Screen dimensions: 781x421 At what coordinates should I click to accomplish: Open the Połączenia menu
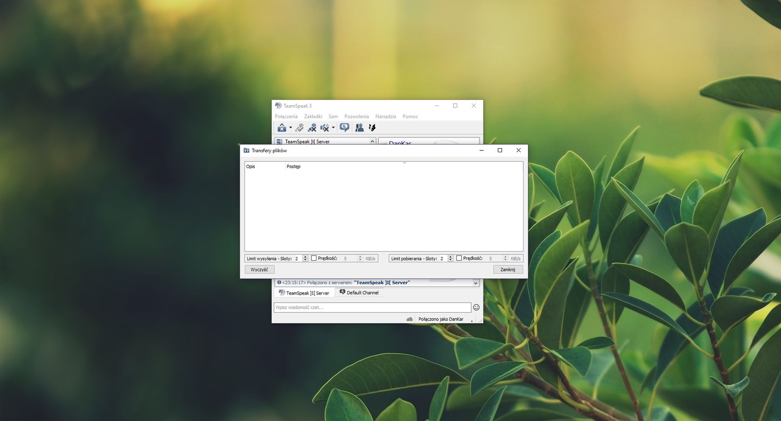[286, 116]
